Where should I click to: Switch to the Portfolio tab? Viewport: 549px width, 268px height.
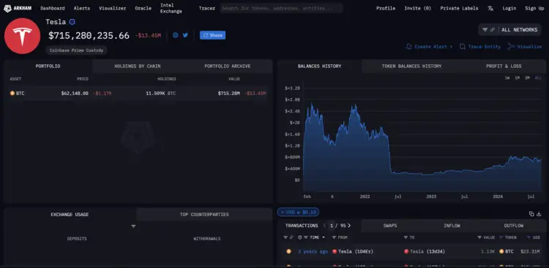[x=48, y=66]
